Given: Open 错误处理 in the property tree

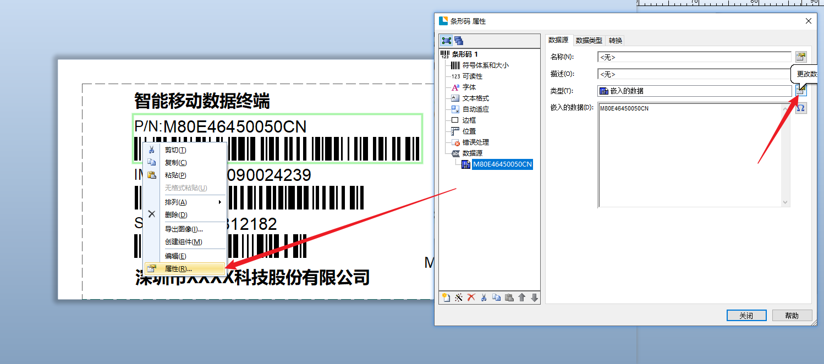Looking at the screenshot, I should 475,142.
